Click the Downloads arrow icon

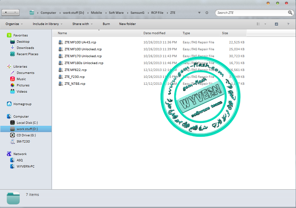(12, 48)
